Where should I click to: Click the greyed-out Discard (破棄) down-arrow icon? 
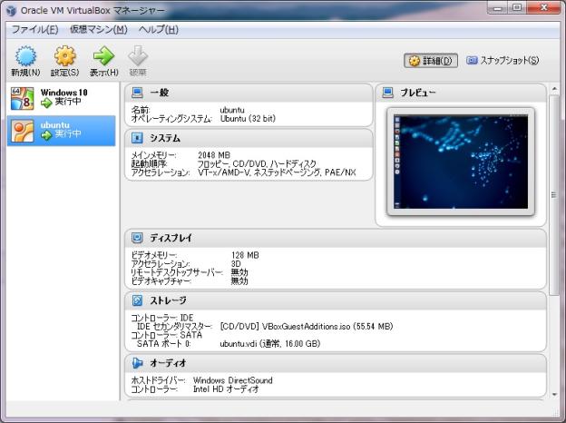pos(138,56)
